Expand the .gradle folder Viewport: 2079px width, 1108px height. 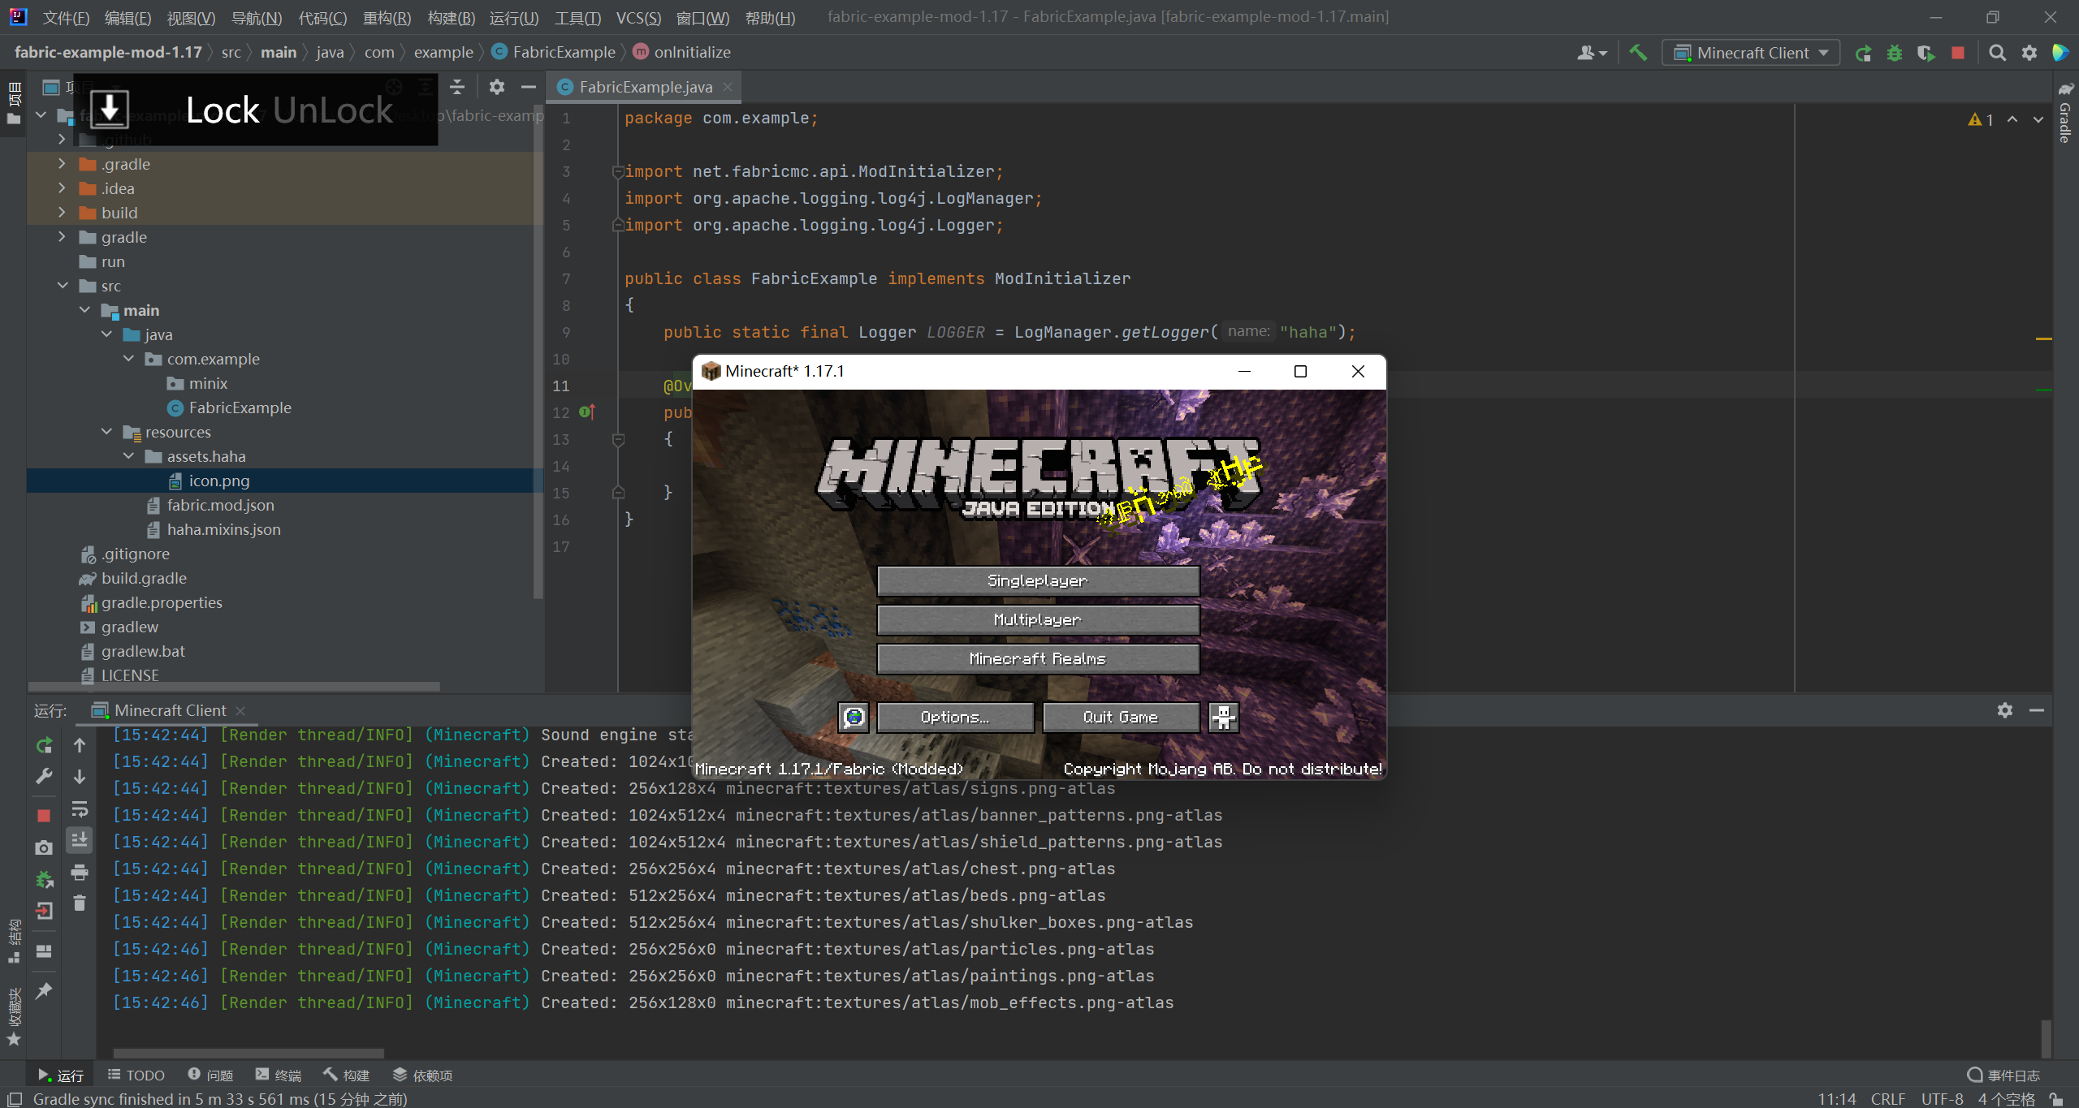pos(62,164)
